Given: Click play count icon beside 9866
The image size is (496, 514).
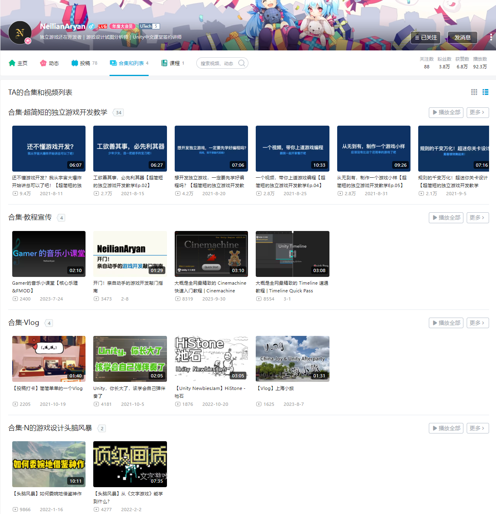Looking at the screenshot, I should (15, 510).
